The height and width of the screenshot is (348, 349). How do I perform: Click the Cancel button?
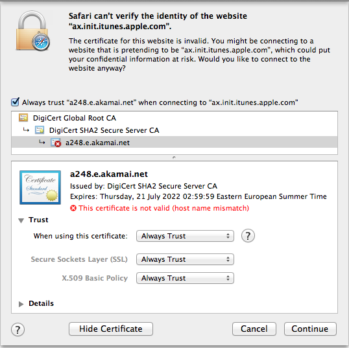(x=254, y=329)
